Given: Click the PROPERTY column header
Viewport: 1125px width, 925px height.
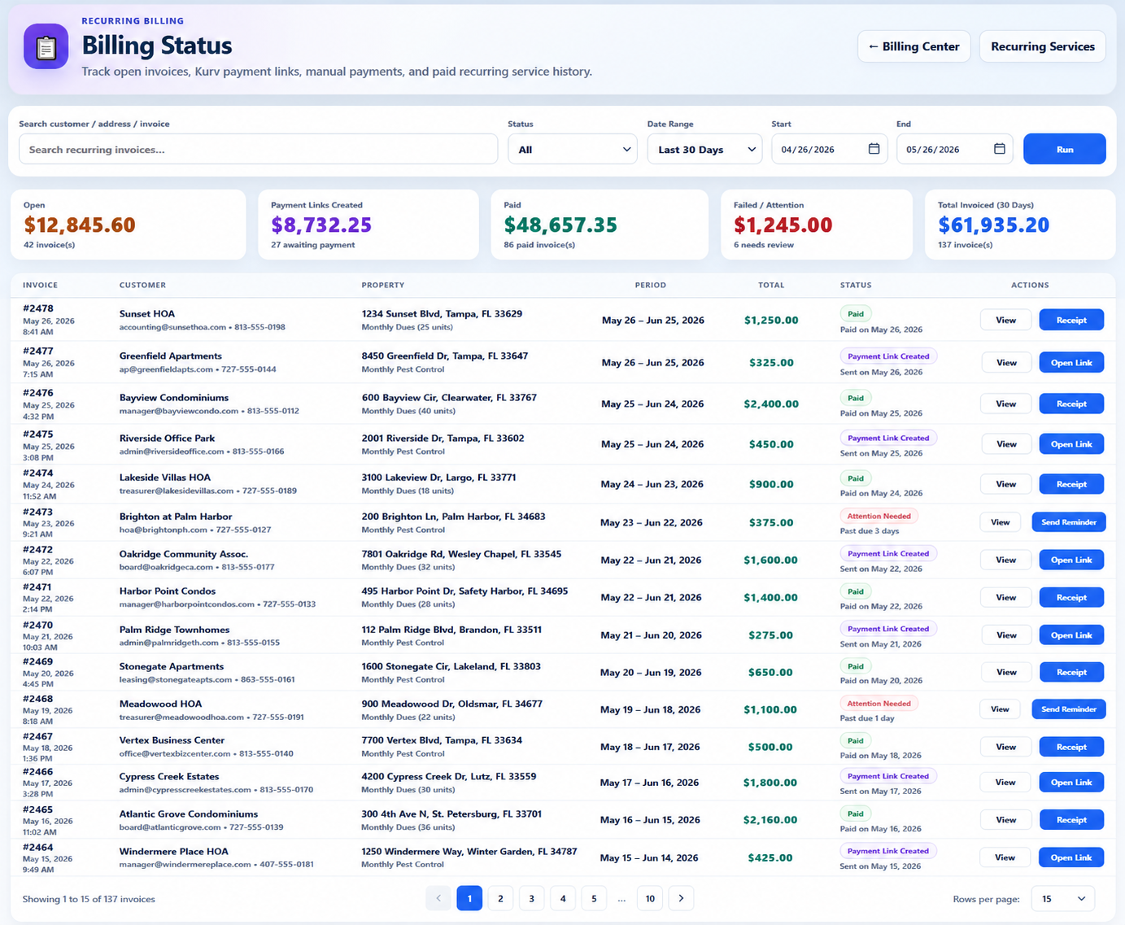Looking at the screenshot, I should [x=383, y=286].
